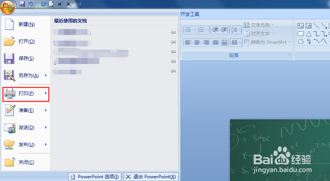The width and height of the screenshot is (330, 181).
Task: Expand the 另存为 submenu arrow
Action: (x=46, y=76)
